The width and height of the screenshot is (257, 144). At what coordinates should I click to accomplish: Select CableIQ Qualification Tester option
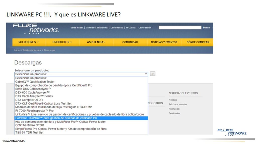[81, 82]
